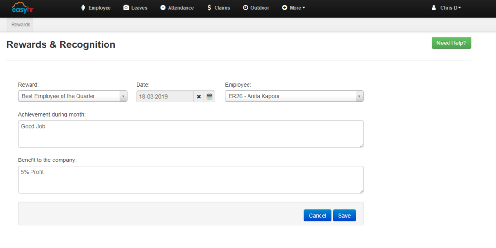The height and width of the screenshot is (248, 496).
Task: Open the Leaves menu
Action: click(x=136, y=8)
